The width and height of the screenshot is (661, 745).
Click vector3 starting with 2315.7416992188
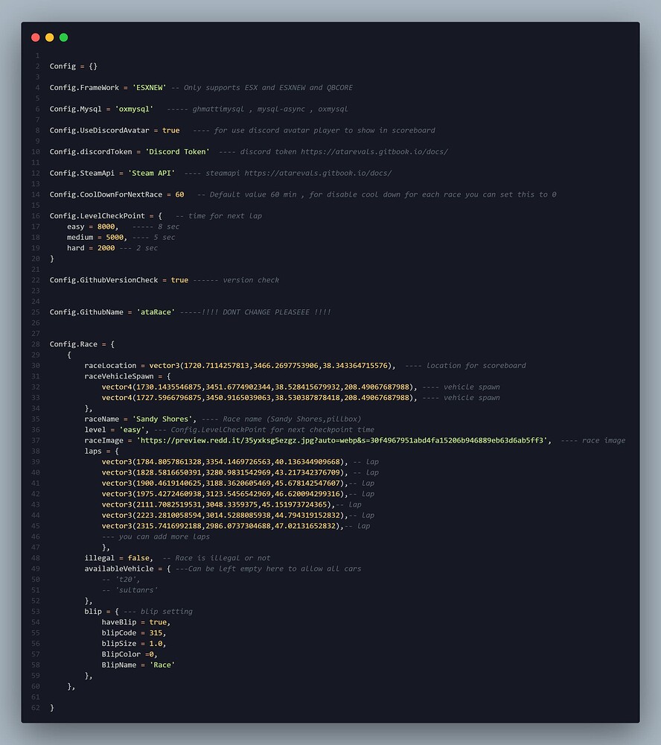(x=221, y=526)
